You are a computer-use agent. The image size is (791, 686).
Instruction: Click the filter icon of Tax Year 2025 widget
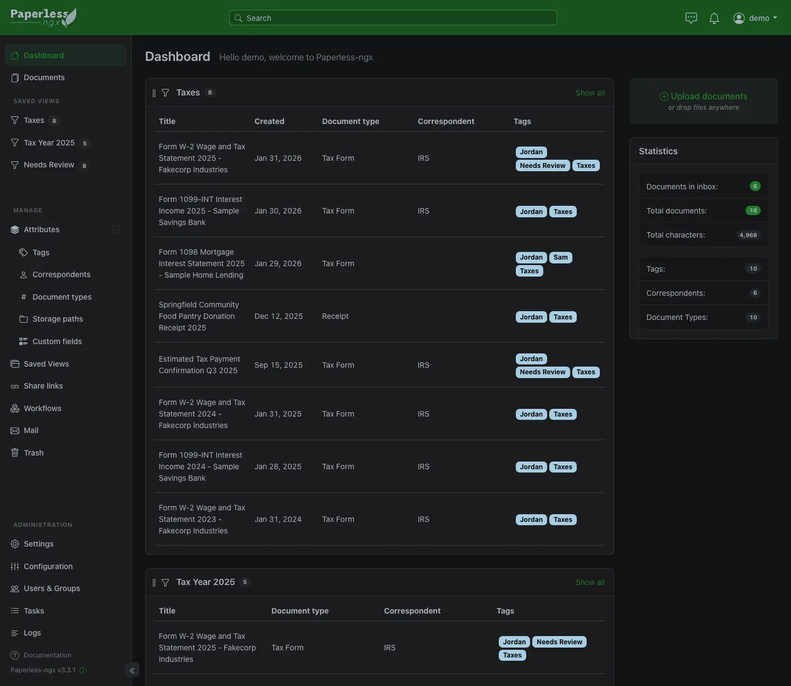click(165, 582)
